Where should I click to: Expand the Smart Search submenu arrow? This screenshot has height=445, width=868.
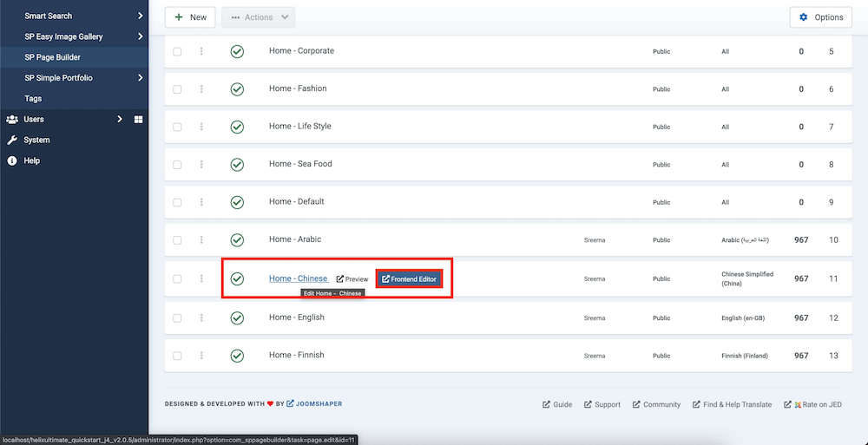click(140, 16)
